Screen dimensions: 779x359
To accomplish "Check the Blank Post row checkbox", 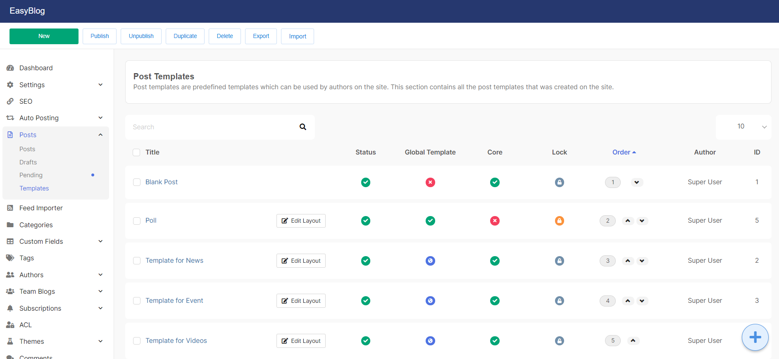I will (x=137, y=182).
